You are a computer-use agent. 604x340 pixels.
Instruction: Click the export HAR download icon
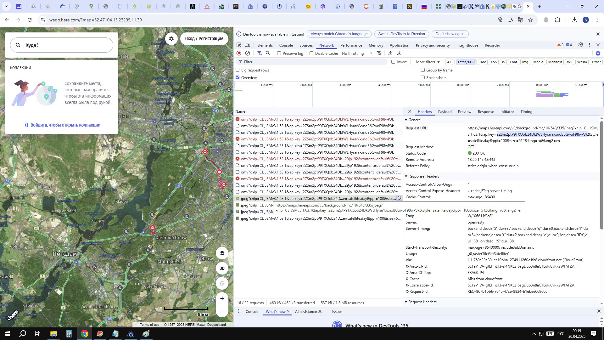pyautogui.click(x=399, y=54)
